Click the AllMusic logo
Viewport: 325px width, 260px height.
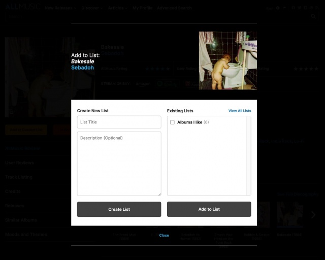23,7
